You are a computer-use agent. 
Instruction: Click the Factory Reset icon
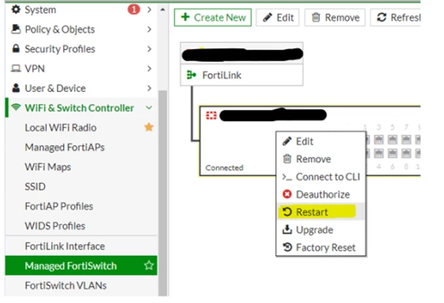click(287, 247)
